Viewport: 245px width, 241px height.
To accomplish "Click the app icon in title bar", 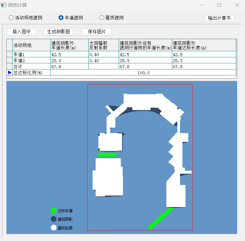I will point(4,5).
